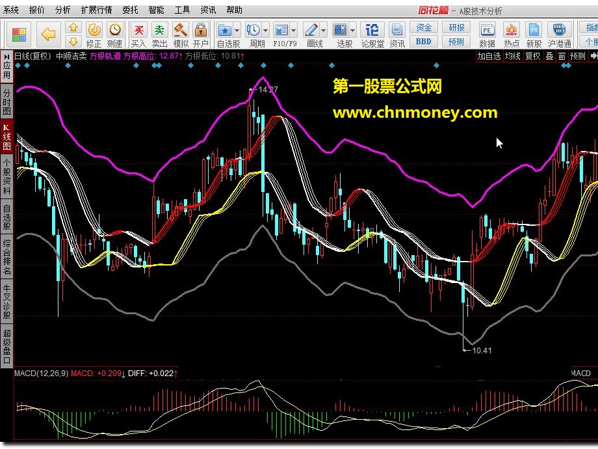Switch to the 分时图 side tab

7,102
